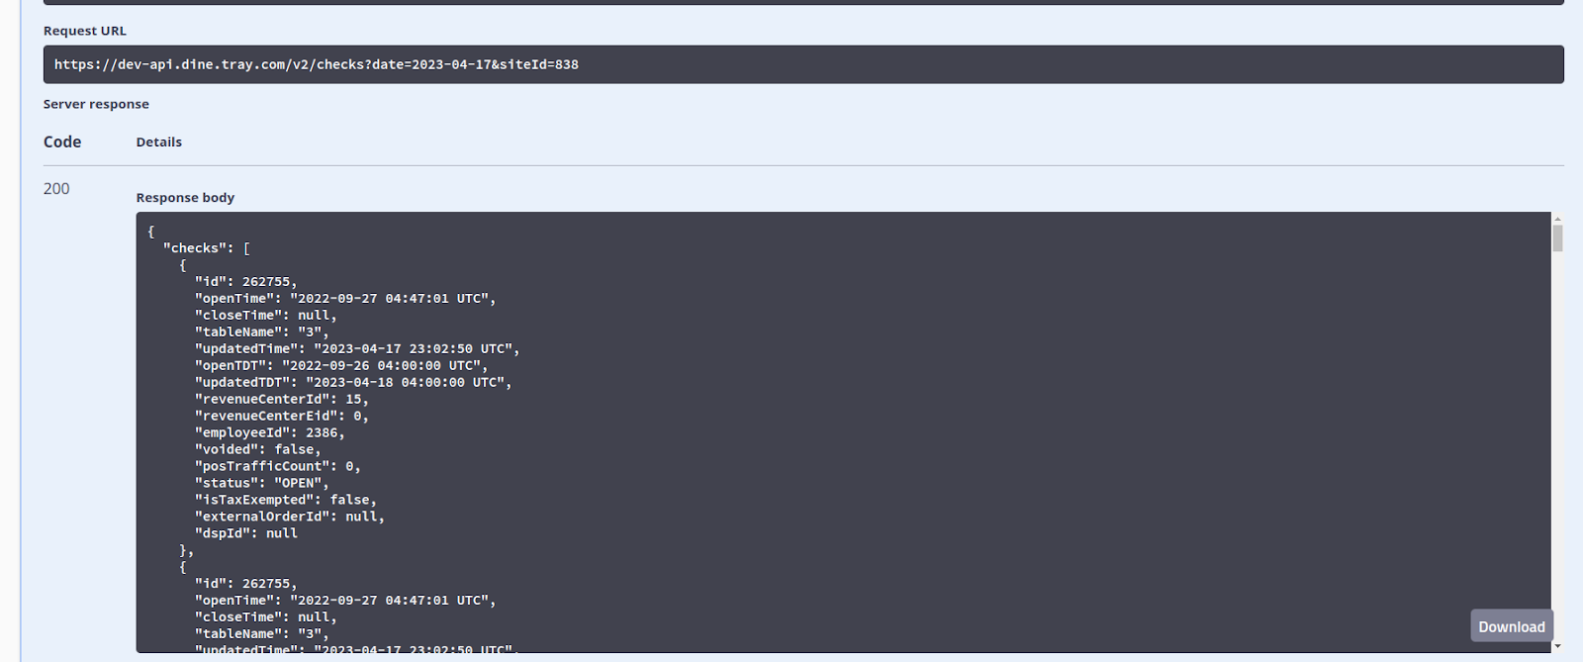Click the "employeeId": 2386 line
The width and height of the screenshot is (1583, 662).
click(270, 432)
